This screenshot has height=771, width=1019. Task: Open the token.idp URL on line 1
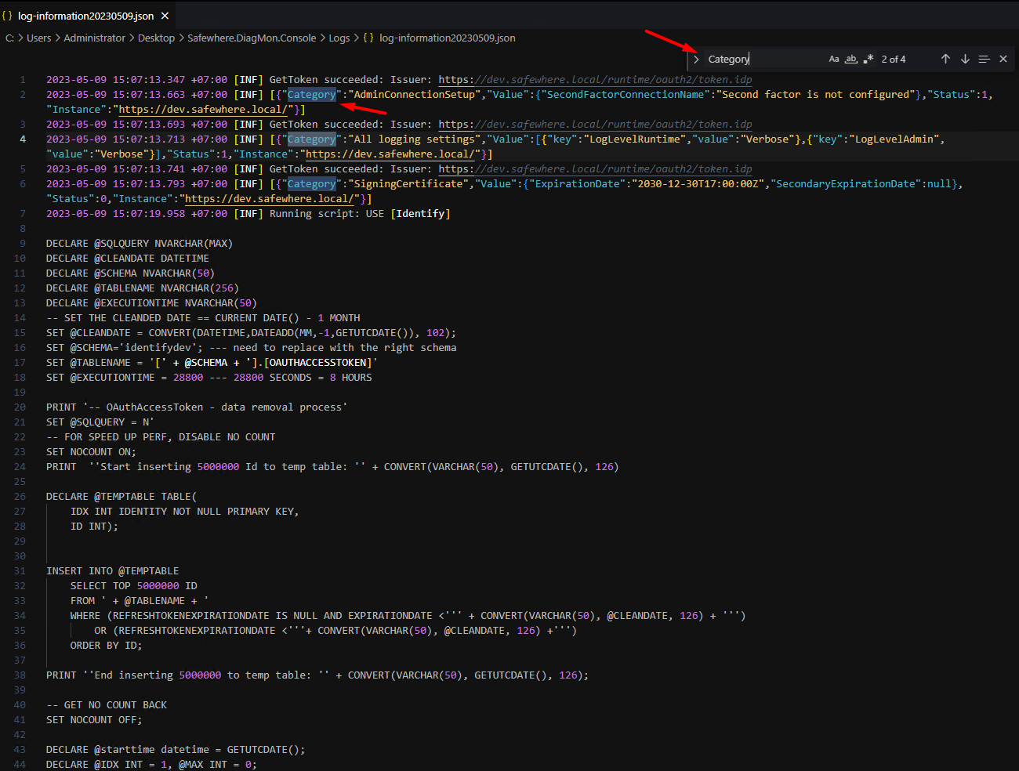point(595,79)
